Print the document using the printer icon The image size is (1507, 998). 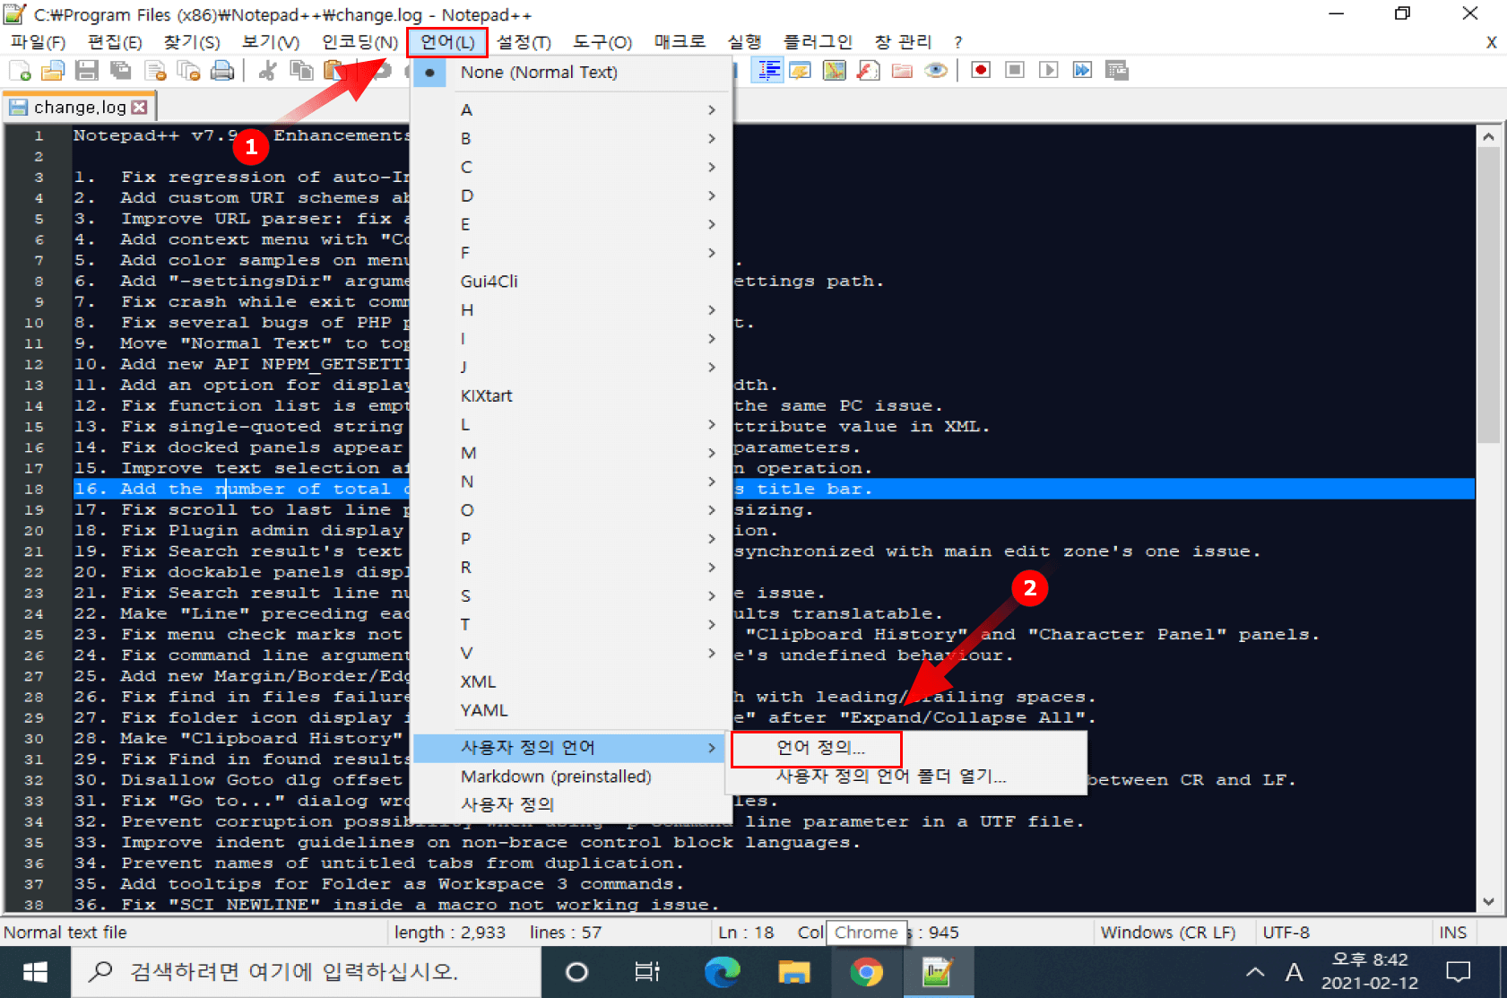point(222,71)
